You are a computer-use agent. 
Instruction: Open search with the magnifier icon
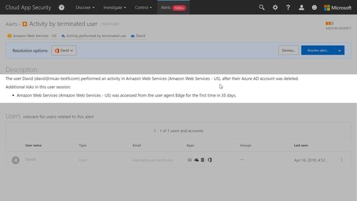262,7
